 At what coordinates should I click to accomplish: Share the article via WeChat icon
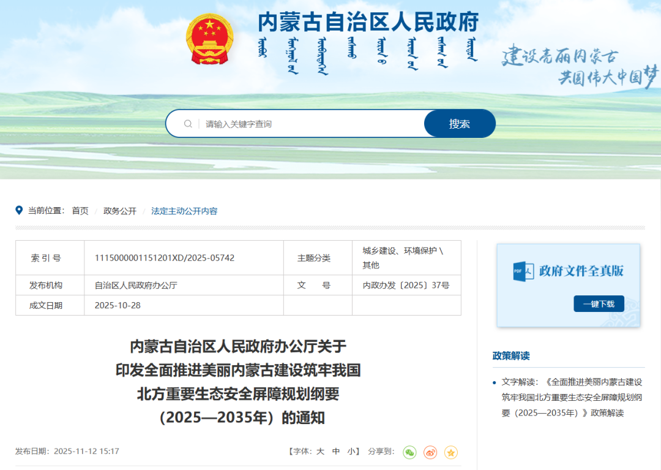409,452
